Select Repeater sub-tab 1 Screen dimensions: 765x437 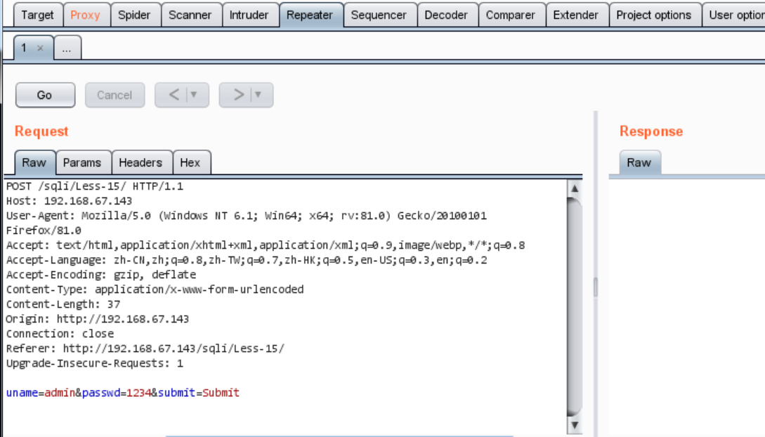tap(25, 48)
